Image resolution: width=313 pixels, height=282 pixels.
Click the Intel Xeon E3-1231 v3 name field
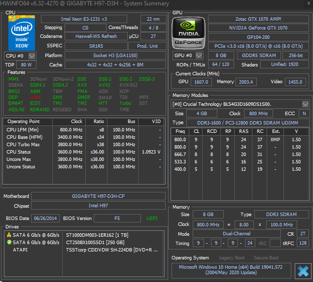84,19
